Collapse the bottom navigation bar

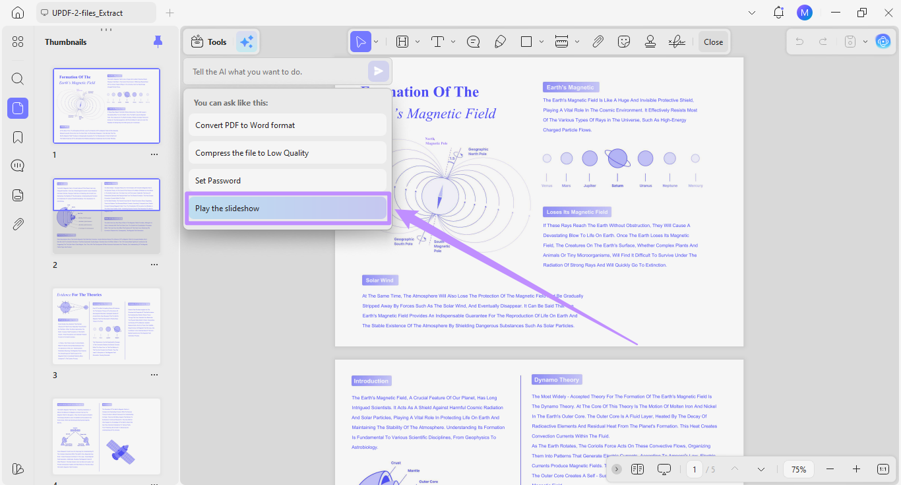pyautogui.click(x=616, y=469)
